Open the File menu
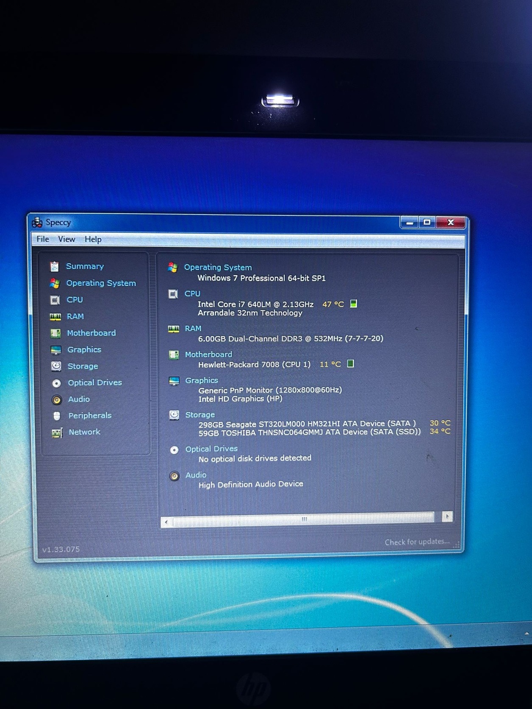This screenshot has width=532, height=709. [x=43, y=239]
